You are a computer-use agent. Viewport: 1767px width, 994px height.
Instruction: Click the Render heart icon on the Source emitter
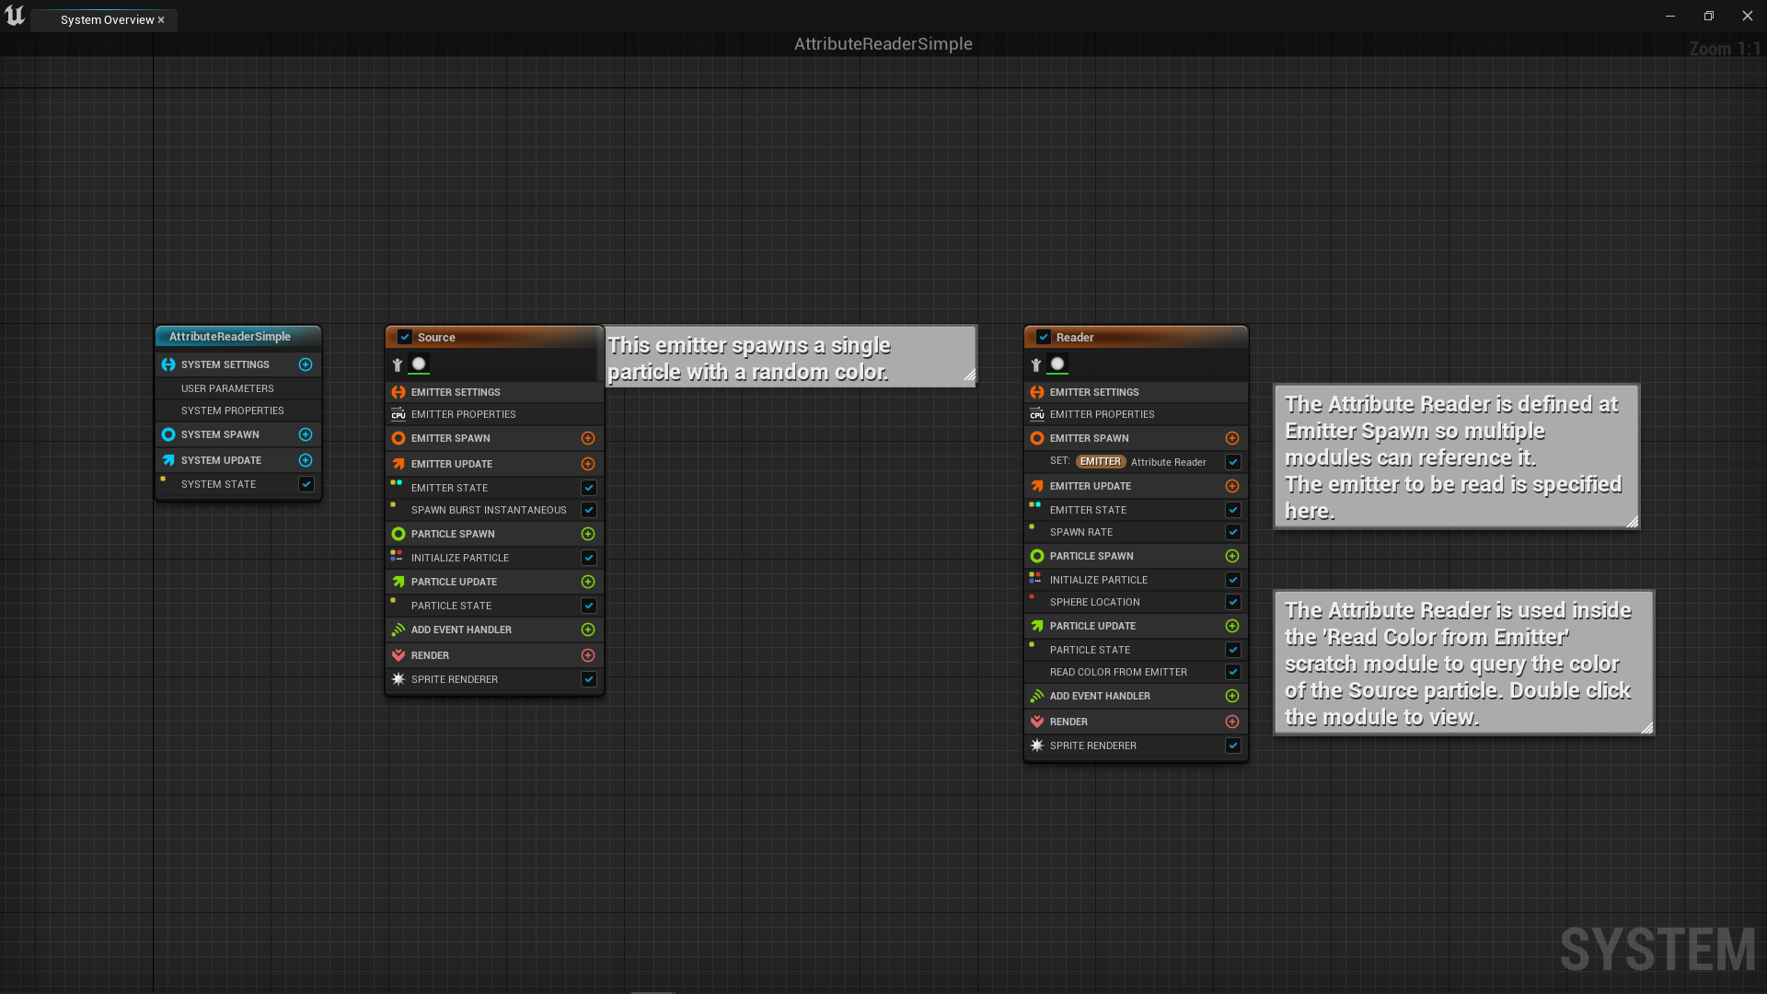tap(398, 654)
